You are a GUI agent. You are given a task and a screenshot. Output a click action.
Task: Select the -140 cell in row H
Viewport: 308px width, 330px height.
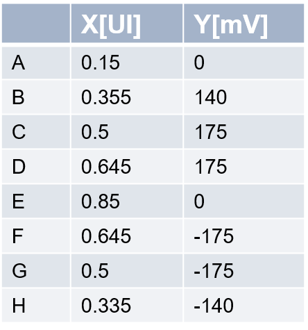point(244,306)
